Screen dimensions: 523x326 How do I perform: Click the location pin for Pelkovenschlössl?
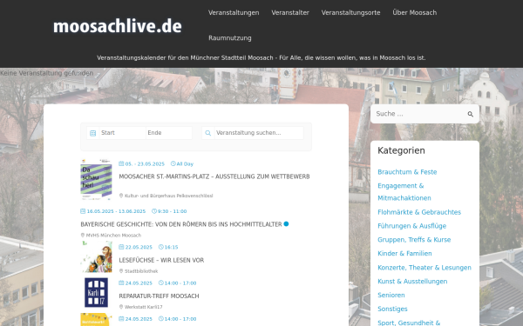pyautogui.click(x=121, y=196)
